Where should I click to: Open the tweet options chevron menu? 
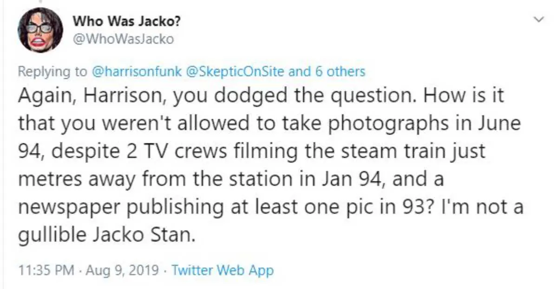point(539,19)
